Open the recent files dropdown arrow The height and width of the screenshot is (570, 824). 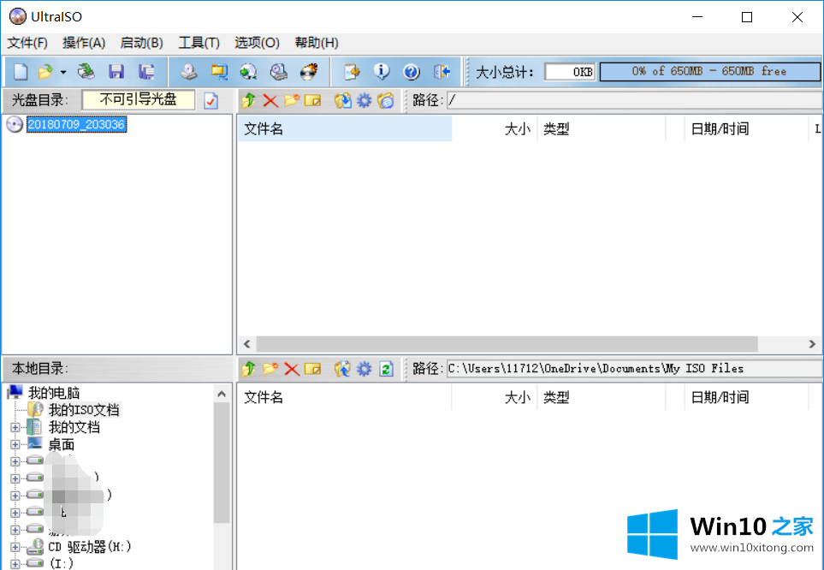63,72
